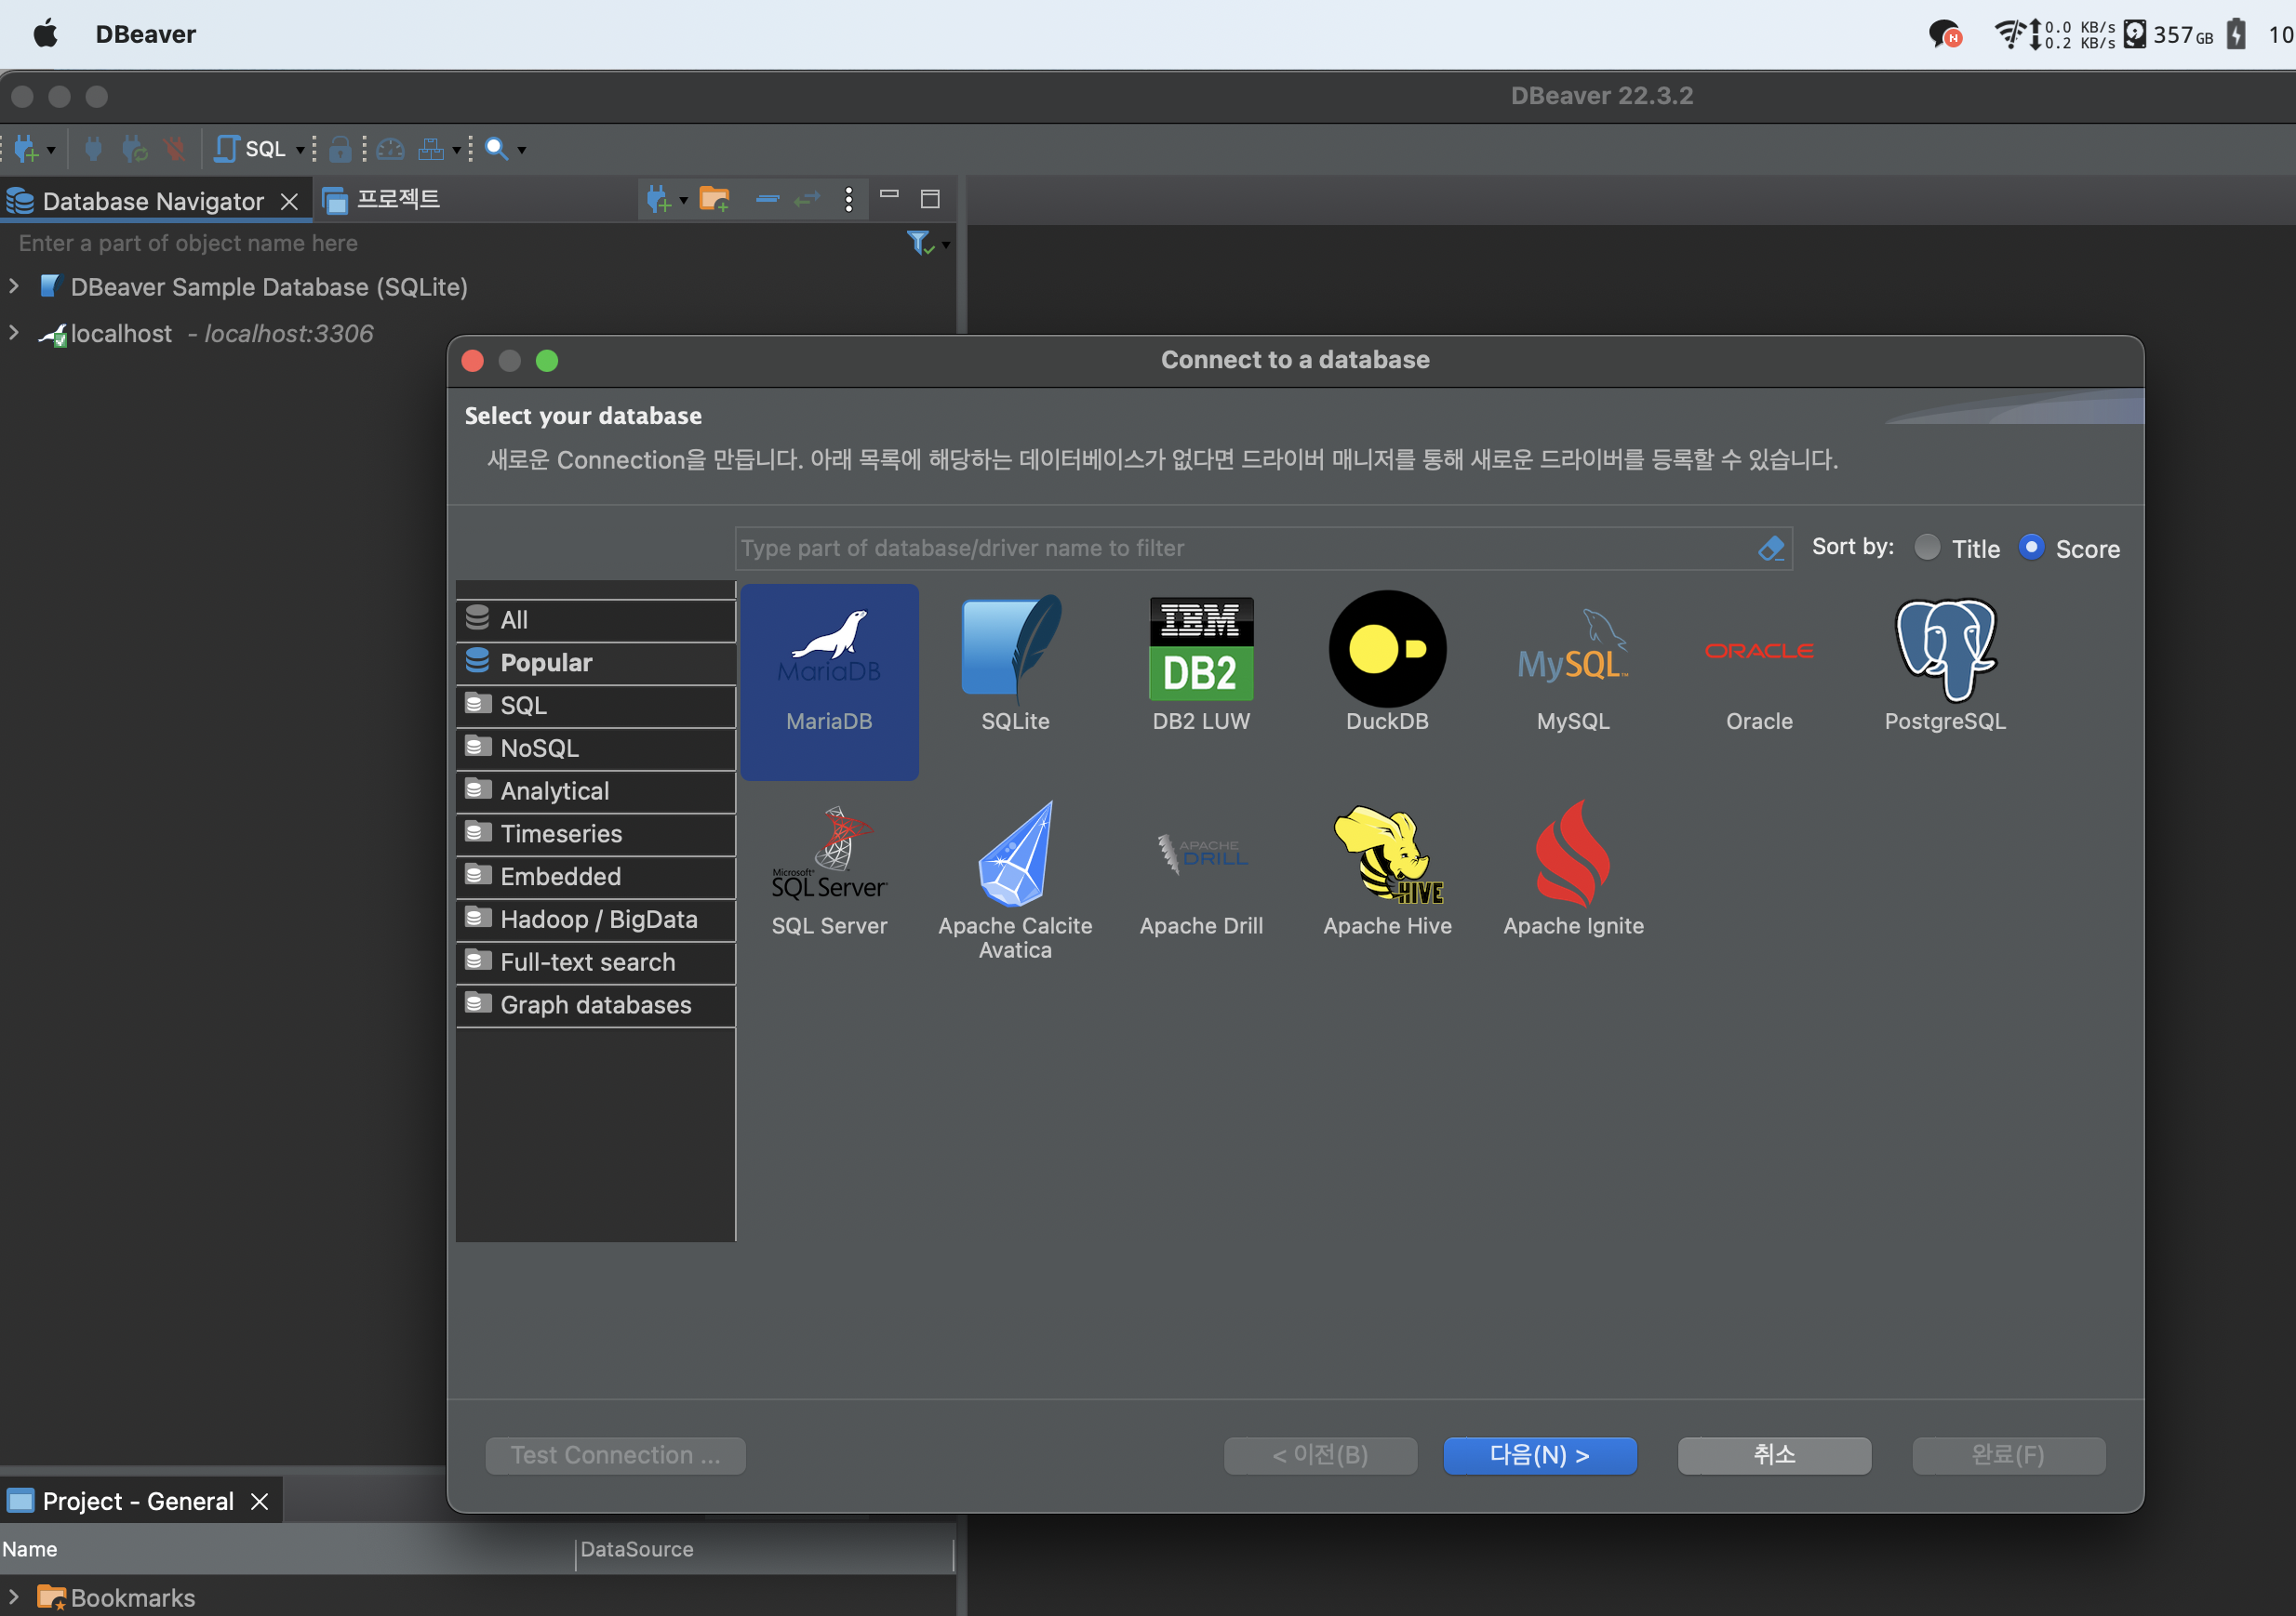The width and height of the screenshot is (2296, 1616).
Task: Click the 취소 cancel button
Action: click(x=1773, y=1455)
